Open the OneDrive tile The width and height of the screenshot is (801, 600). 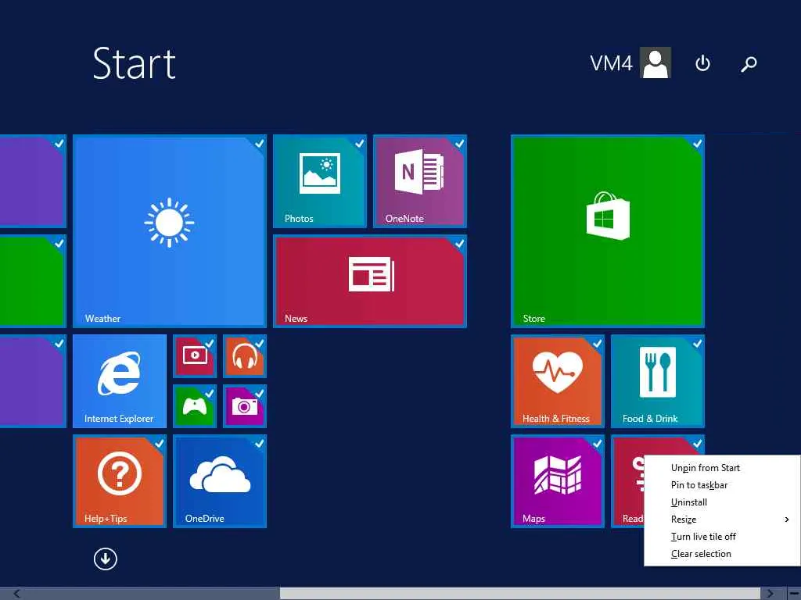coord(220,481)
